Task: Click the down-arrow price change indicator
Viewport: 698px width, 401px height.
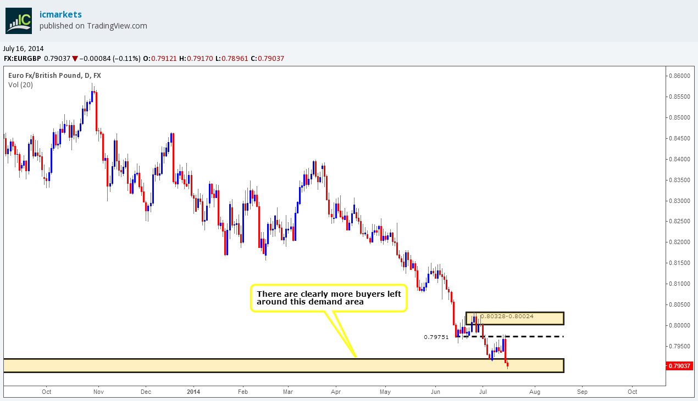Action: click(x=75, y=59)
